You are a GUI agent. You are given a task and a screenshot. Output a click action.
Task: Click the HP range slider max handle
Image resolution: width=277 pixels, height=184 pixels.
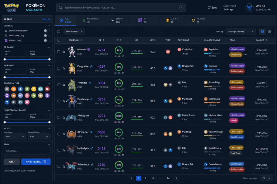(x=50, y=77)
